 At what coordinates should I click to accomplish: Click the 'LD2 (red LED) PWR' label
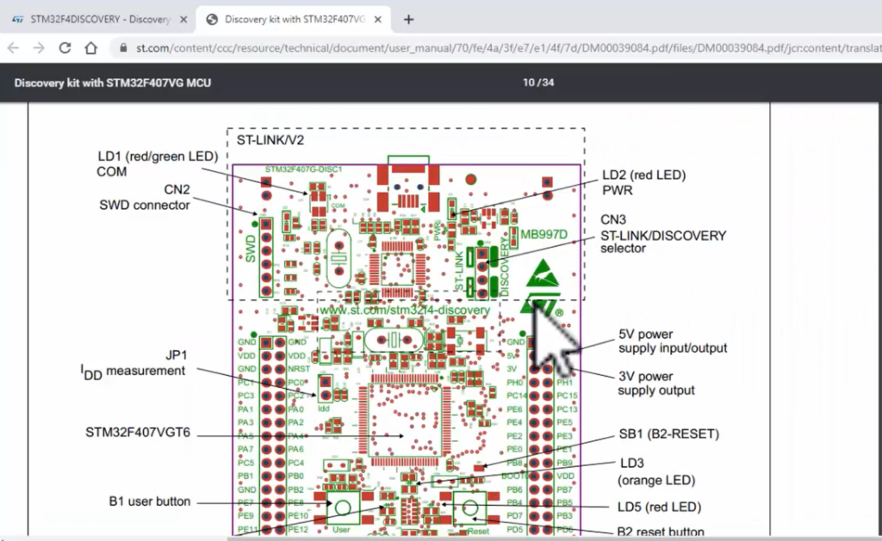[x=643, y=182]
